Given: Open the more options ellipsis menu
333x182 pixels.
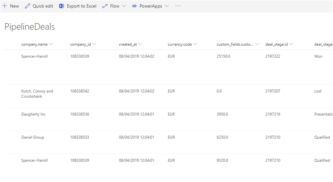Looking at the screenshot, I should [x=178, y=6].
